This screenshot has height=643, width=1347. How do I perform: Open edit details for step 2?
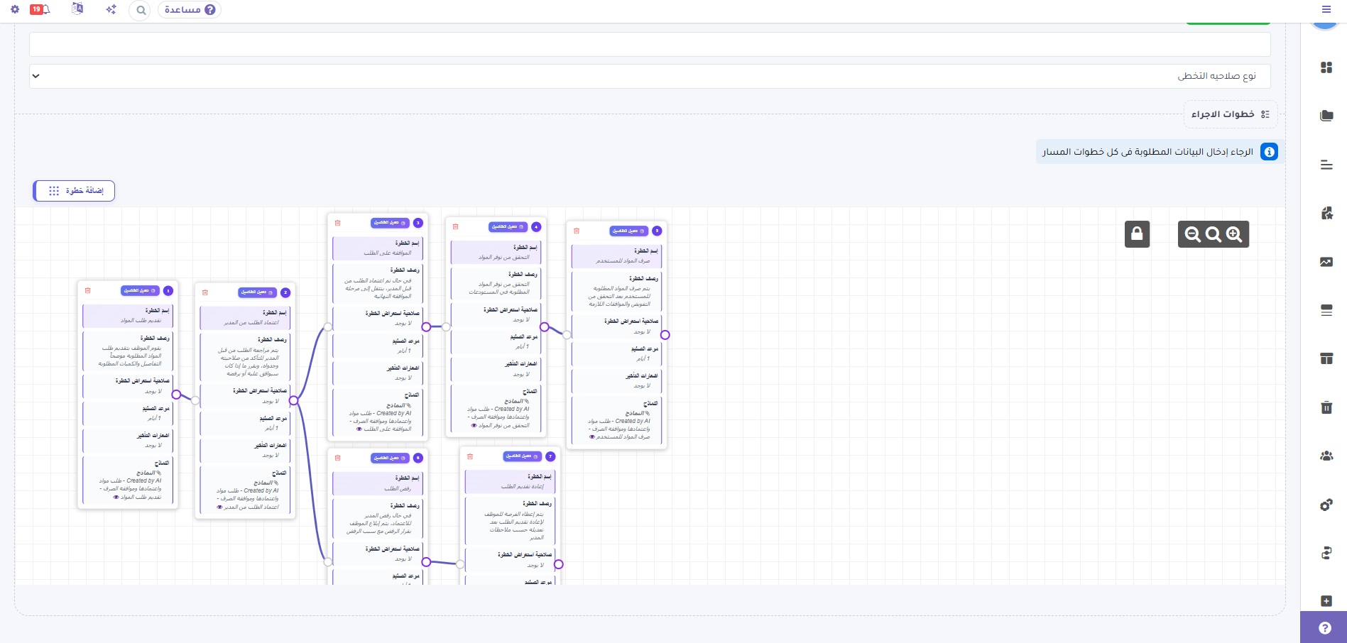[x=257, y=292]
